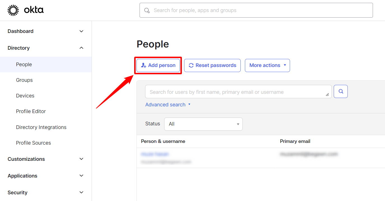
Task: Click the Add person user-plus icon
Action: [143, 65]
